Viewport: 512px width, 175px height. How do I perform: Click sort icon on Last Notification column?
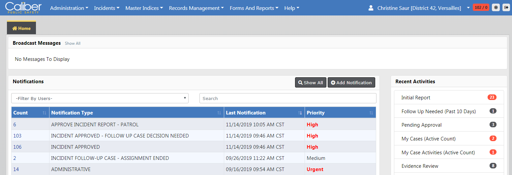point(300,113)
